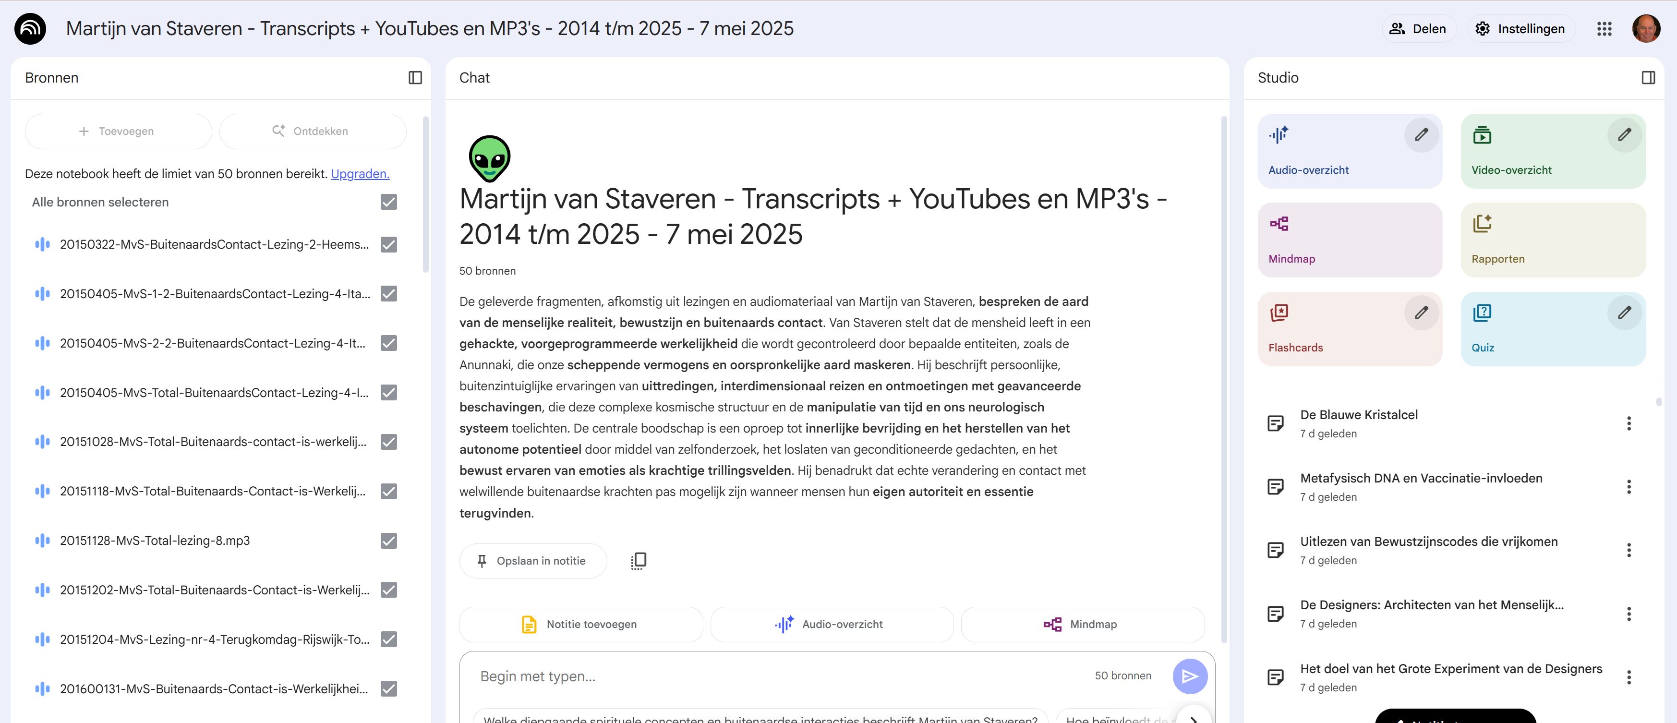Click the Upgraden link
1677x723 pixels.
[360, 174]
